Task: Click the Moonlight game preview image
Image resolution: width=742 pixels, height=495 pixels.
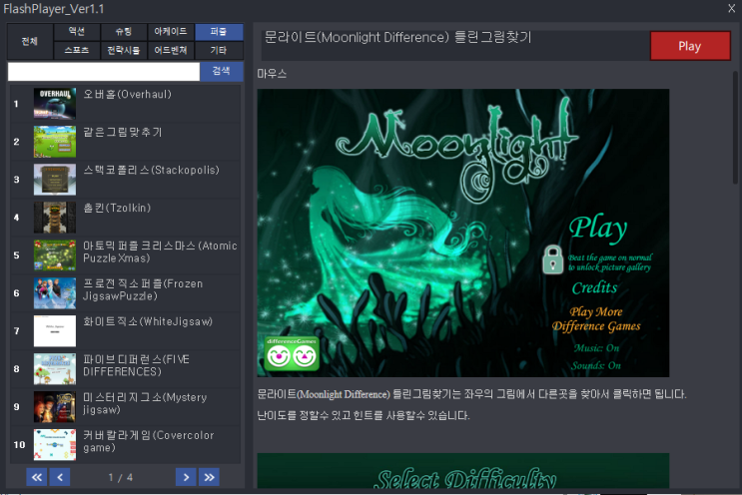Action: tap(463, 233)
